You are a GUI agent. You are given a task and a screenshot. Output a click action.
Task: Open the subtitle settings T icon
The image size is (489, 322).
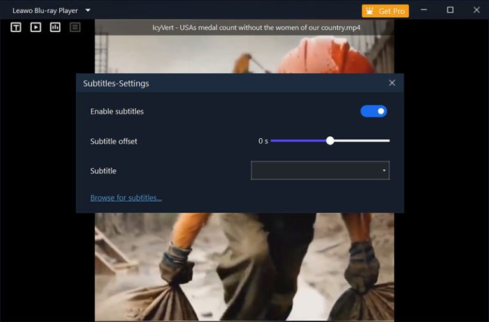click(x=16, y=27)
